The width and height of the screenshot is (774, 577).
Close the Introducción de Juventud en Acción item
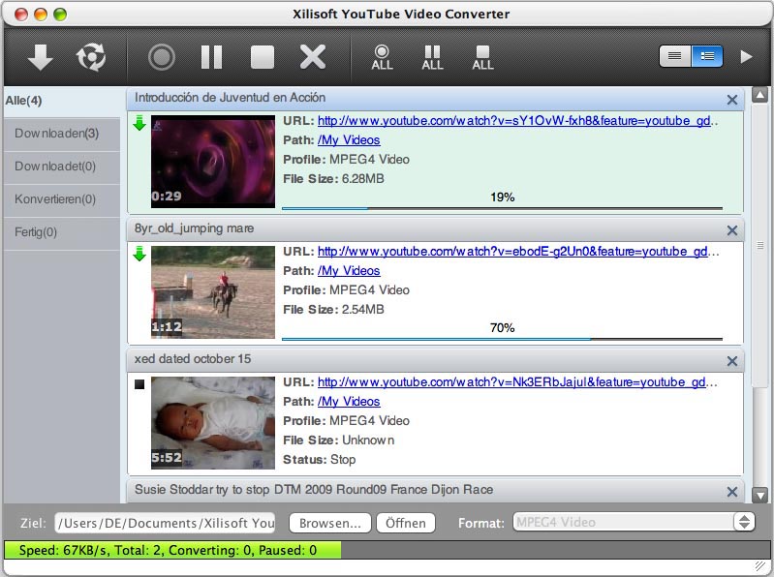click(x=732, y=100)
